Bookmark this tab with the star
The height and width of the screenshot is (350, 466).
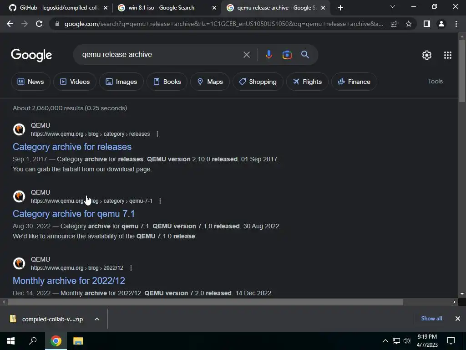[409, 24]
